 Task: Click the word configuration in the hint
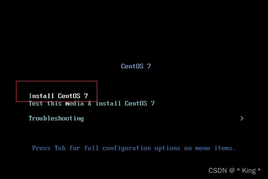coord(127,148)
